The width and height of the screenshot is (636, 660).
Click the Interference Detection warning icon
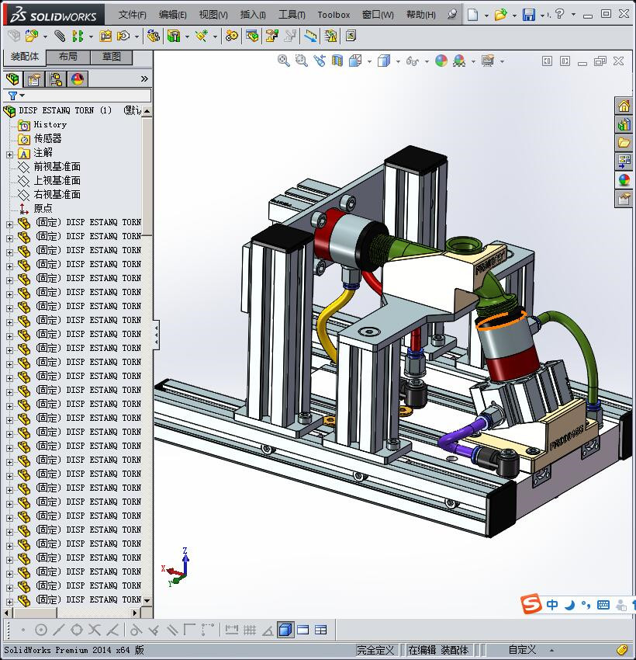[330, 36]
